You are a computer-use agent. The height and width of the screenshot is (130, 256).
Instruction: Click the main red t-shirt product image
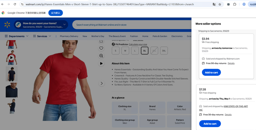pyautogui.click(x=65, y=80)
